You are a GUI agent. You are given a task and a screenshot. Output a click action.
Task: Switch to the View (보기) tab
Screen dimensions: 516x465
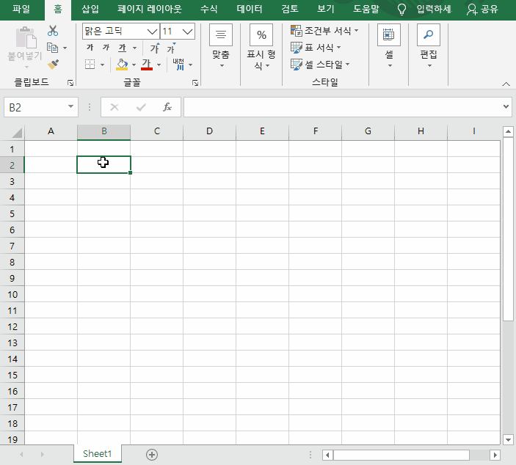[x=326, y=9]
